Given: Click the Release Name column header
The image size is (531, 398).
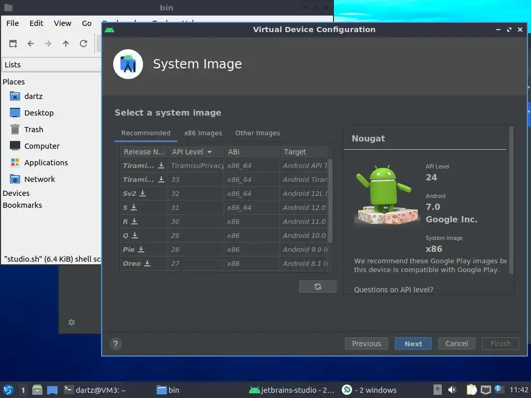Looking at the screenshot, I should (144, 152).
